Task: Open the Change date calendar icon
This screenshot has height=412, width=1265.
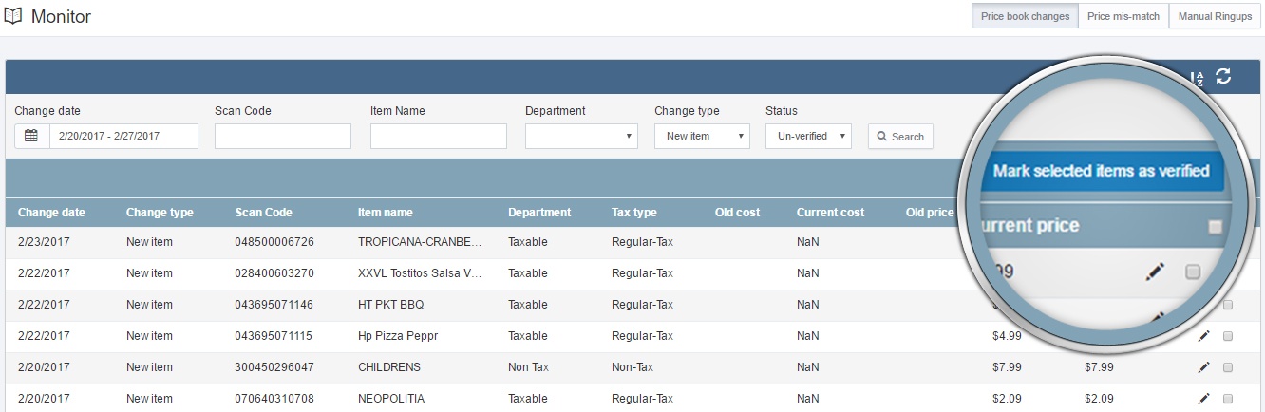Action: (x=31, y=136)
